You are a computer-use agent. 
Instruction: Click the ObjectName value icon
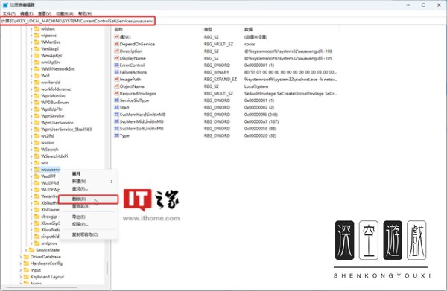(x=116, y=86)
